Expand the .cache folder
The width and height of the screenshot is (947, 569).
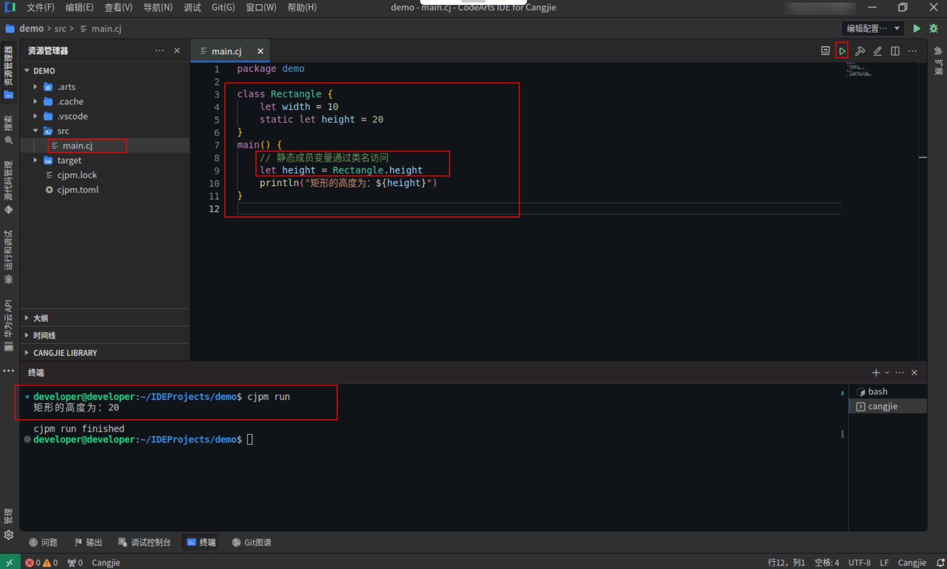coord(35,101)
